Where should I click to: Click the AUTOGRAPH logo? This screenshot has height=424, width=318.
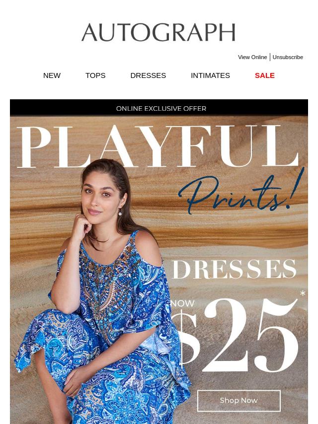159,32
